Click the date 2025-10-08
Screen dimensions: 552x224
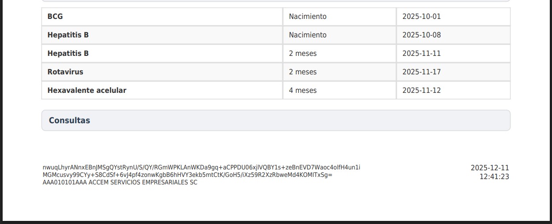click(x=421, y=35)
